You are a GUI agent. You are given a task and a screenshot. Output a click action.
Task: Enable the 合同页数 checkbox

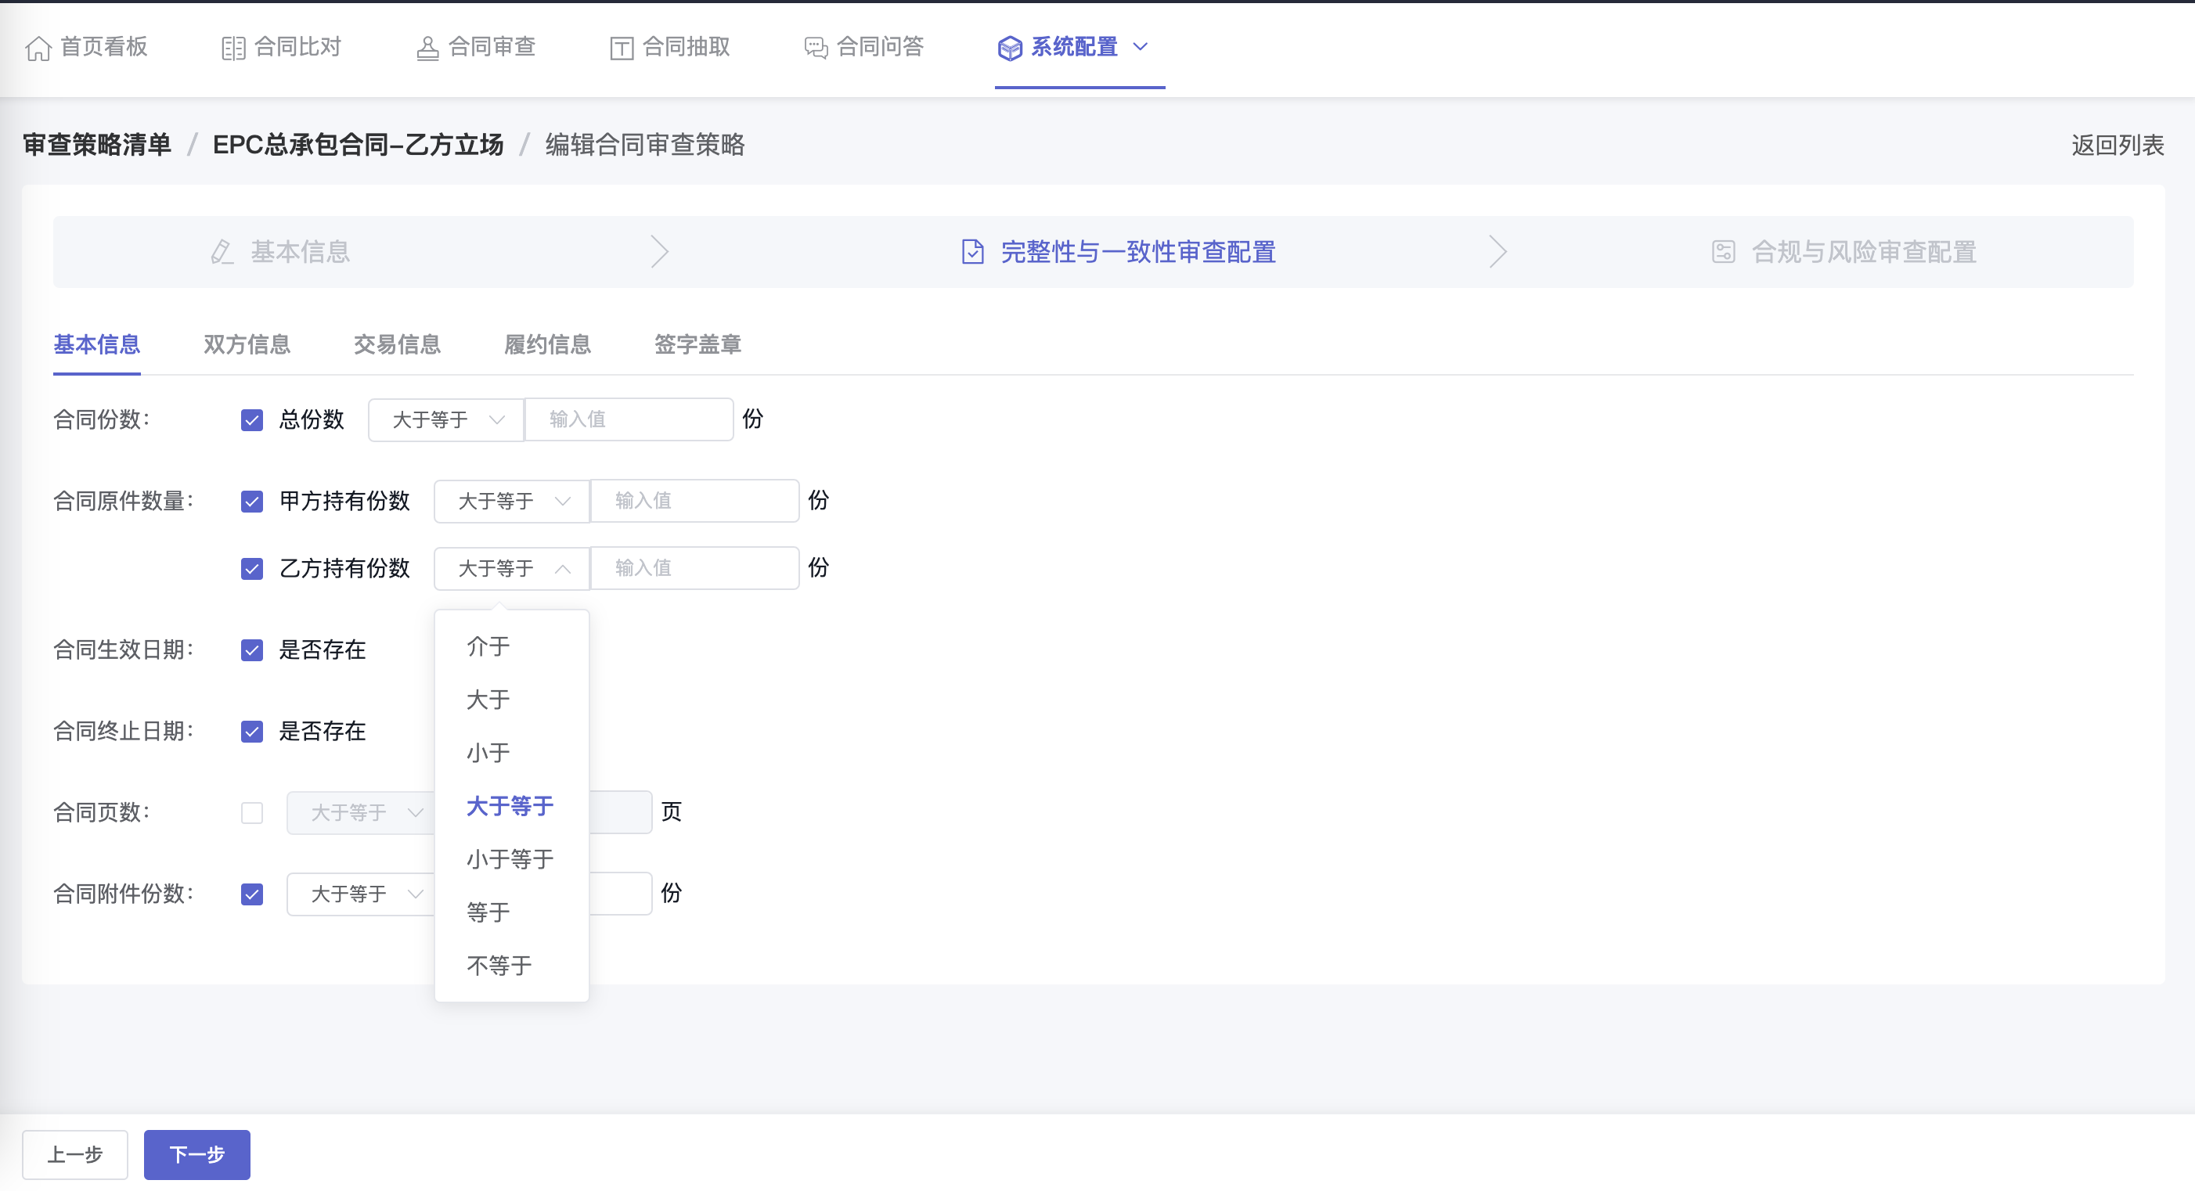tap(252, 813)
